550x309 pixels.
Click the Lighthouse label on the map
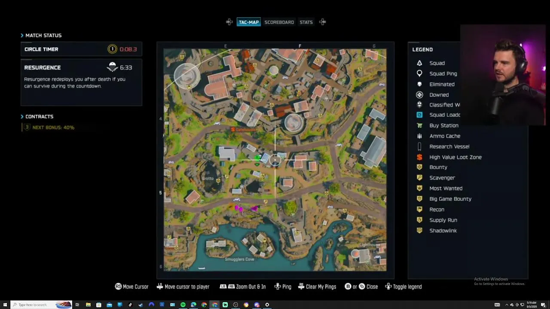click(x=370, y=245)
